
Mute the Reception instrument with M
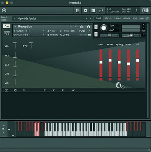[96, 34]
